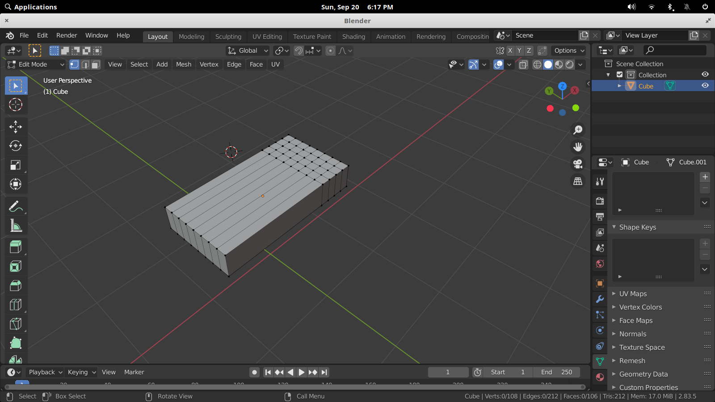Select the Cursor tool in left toolbar
Viewport: 715px width, 402px height.
click(16, 105)
